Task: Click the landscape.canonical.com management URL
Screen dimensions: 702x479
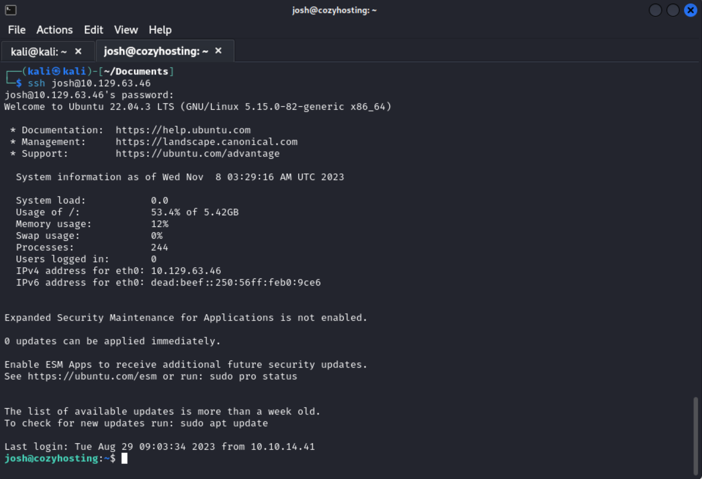Action: click(x=206, y=142)
